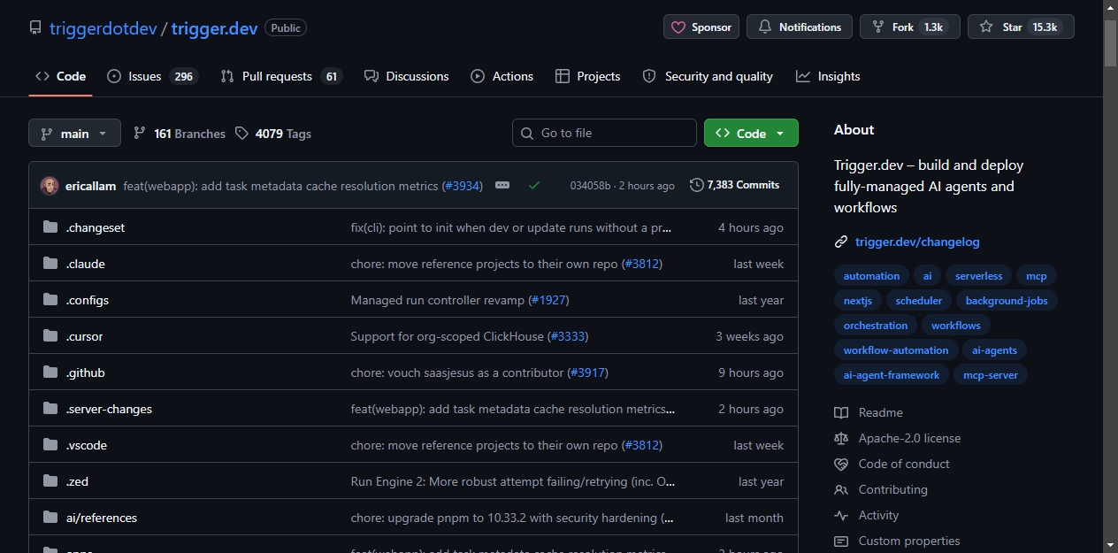Open the Code tab

[60, 76]
